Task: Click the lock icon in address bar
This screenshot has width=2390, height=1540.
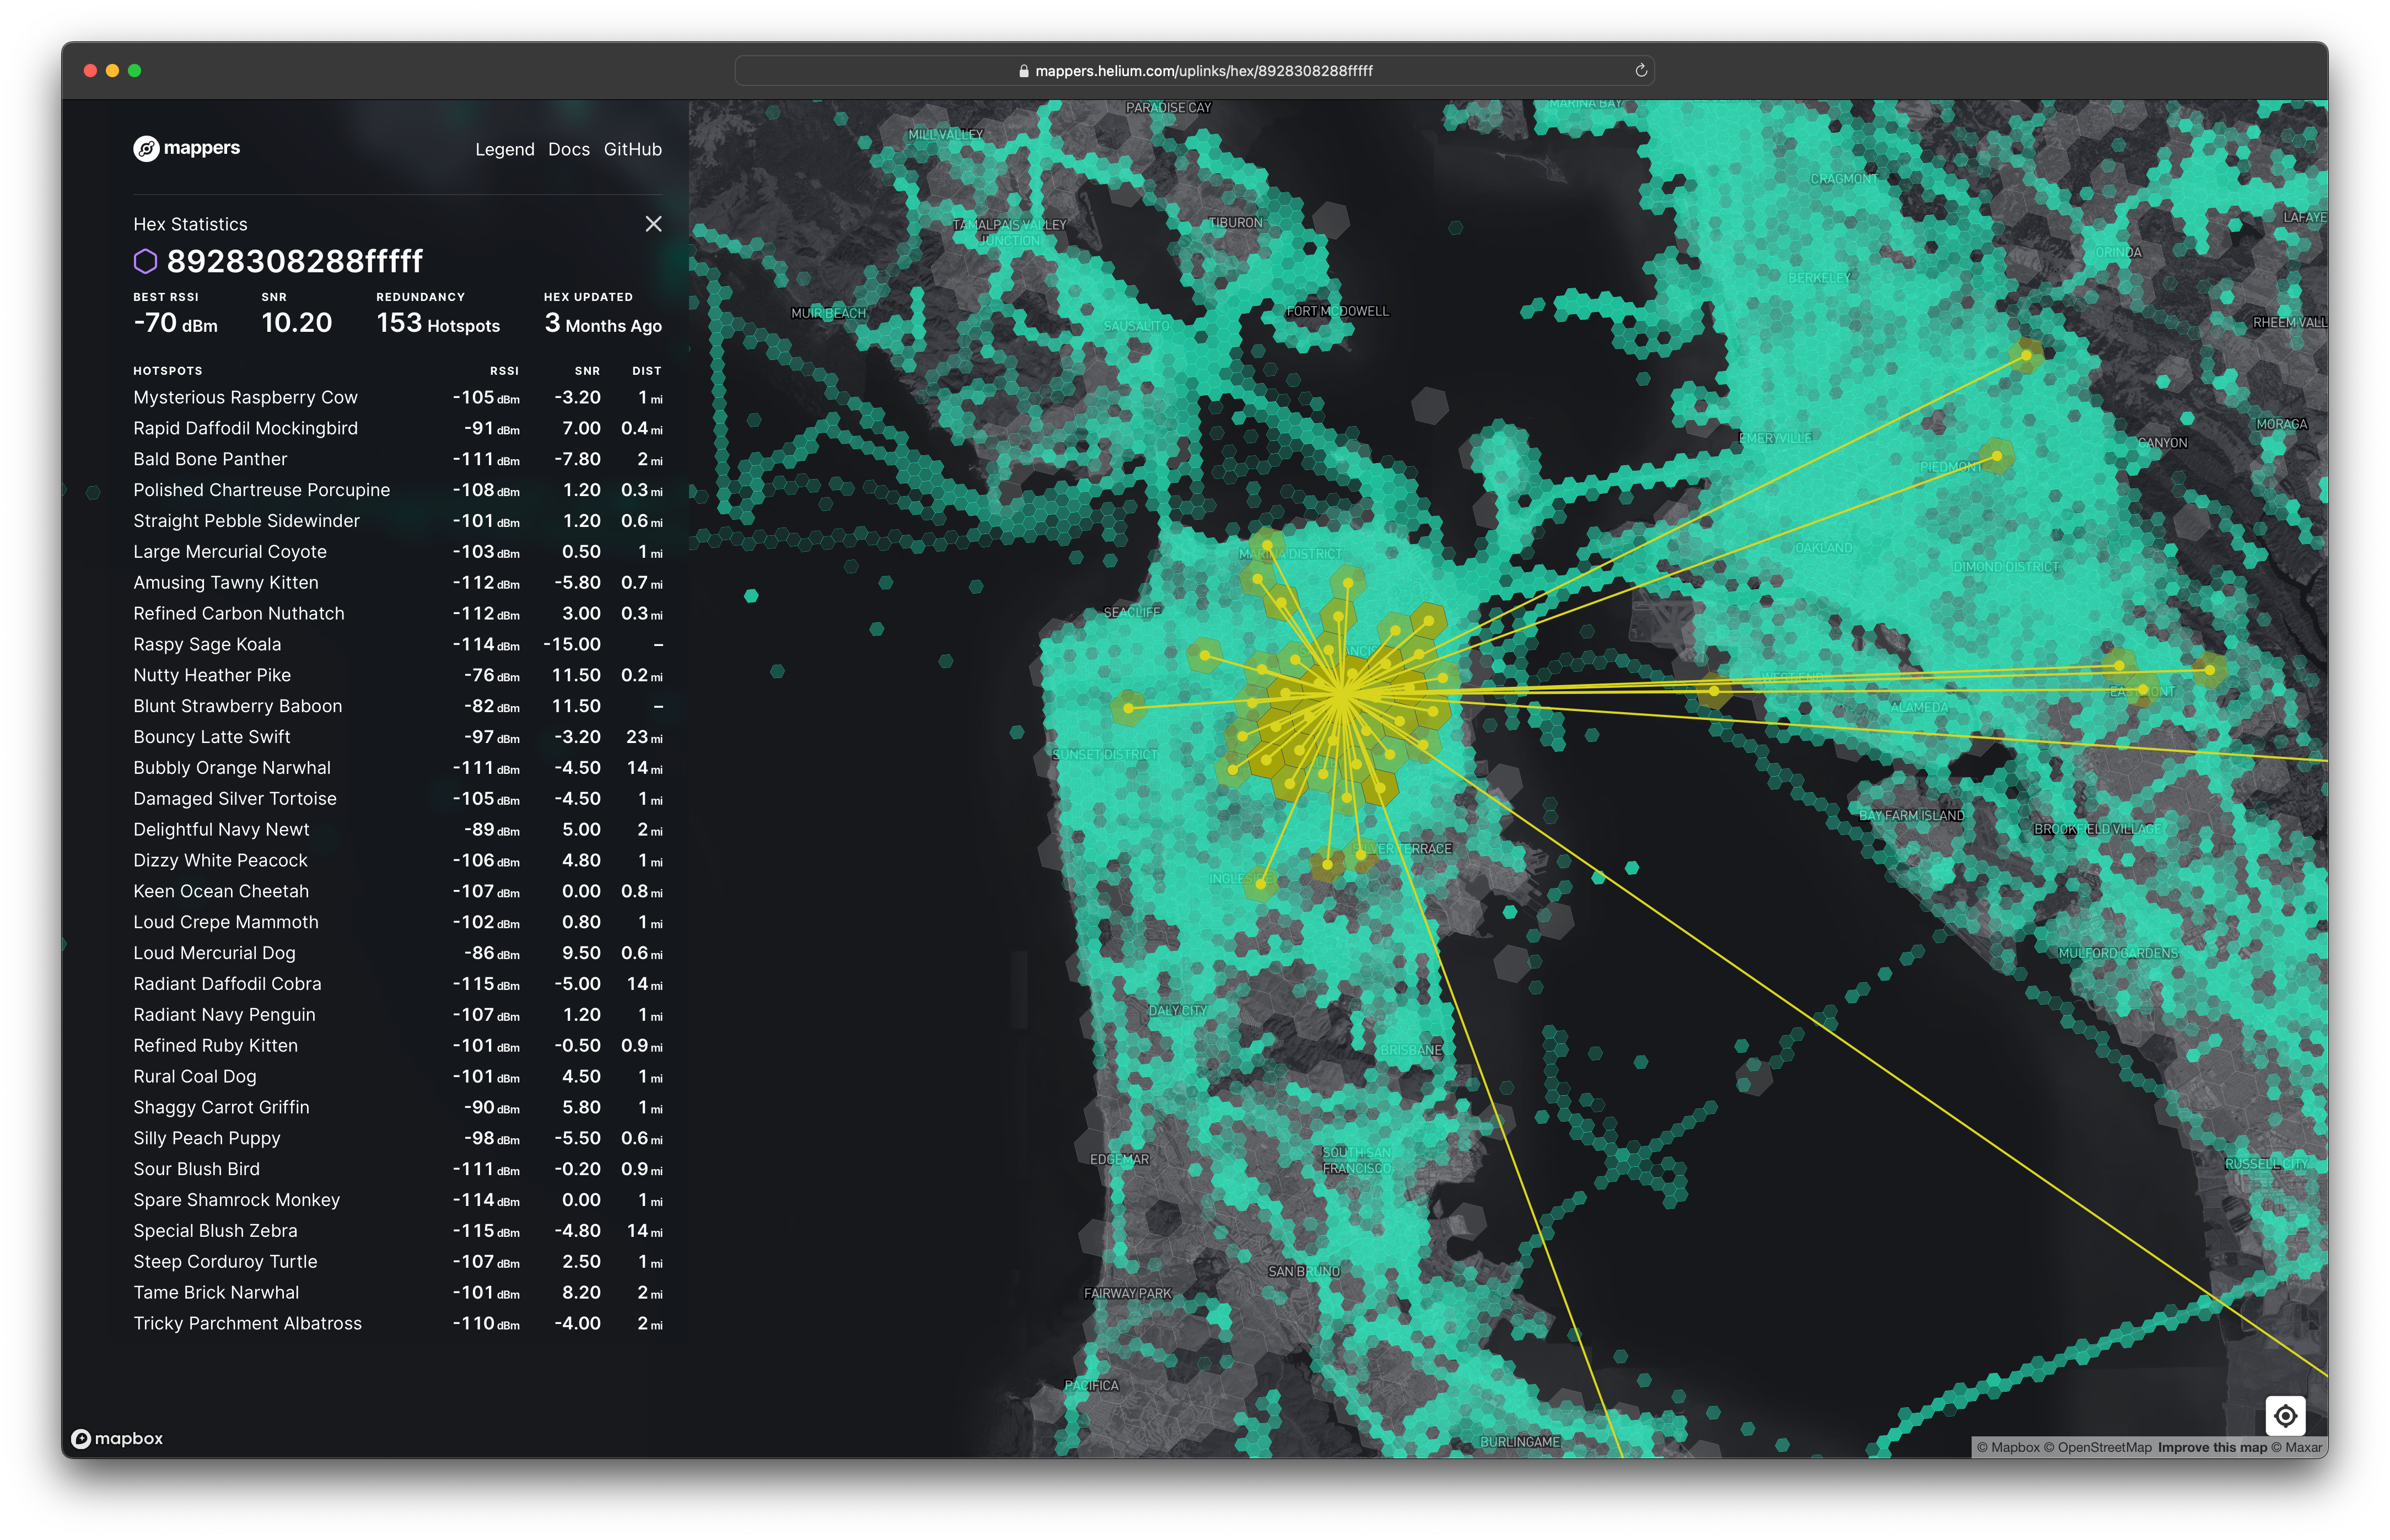Action: tap(1023, 71)
